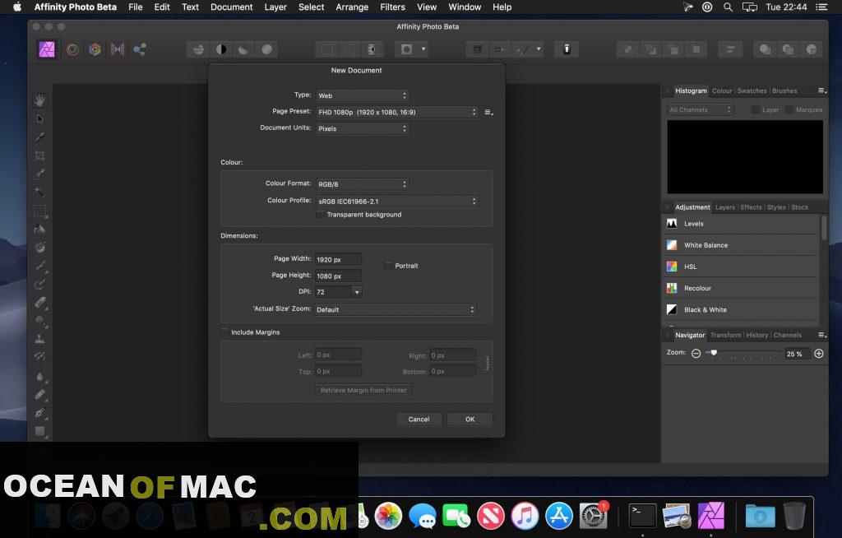Add a Recolour adjustment
The image size is (842, 538).
click(740, 288)
